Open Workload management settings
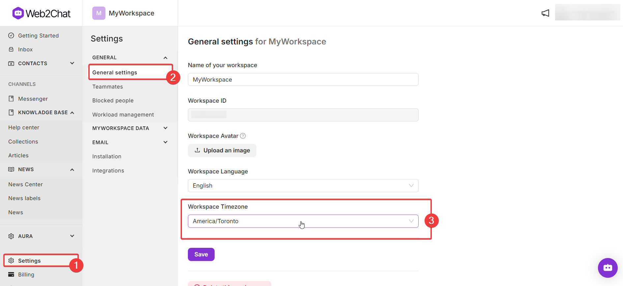The image size is (623, 286). click(123, 115)
